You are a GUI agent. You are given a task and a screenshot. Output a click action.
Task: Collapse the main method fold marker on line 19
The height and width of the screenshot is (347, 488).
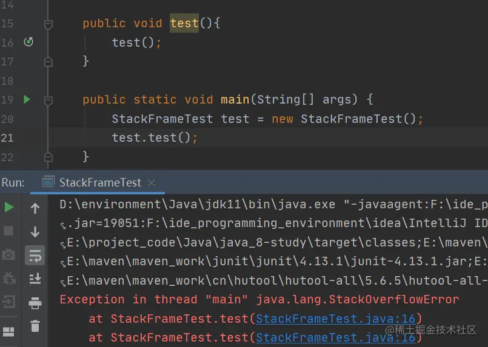click(48, 101)
